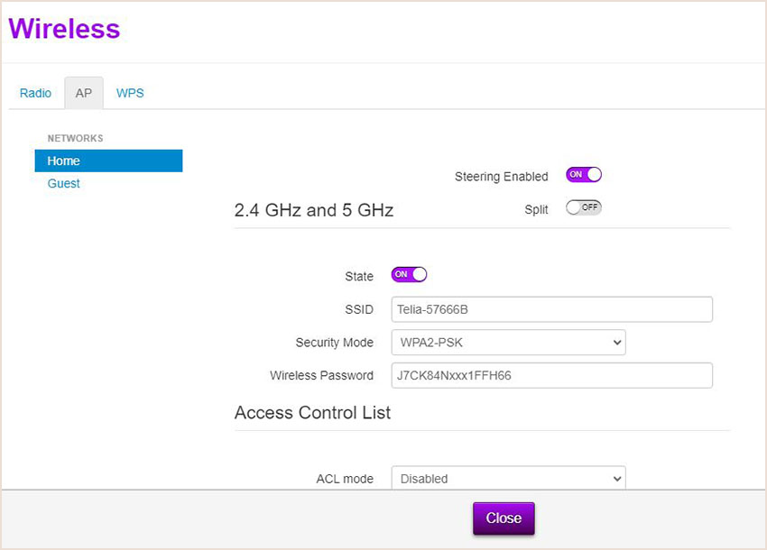Click the Steering Enabled label text

[502, 177]
